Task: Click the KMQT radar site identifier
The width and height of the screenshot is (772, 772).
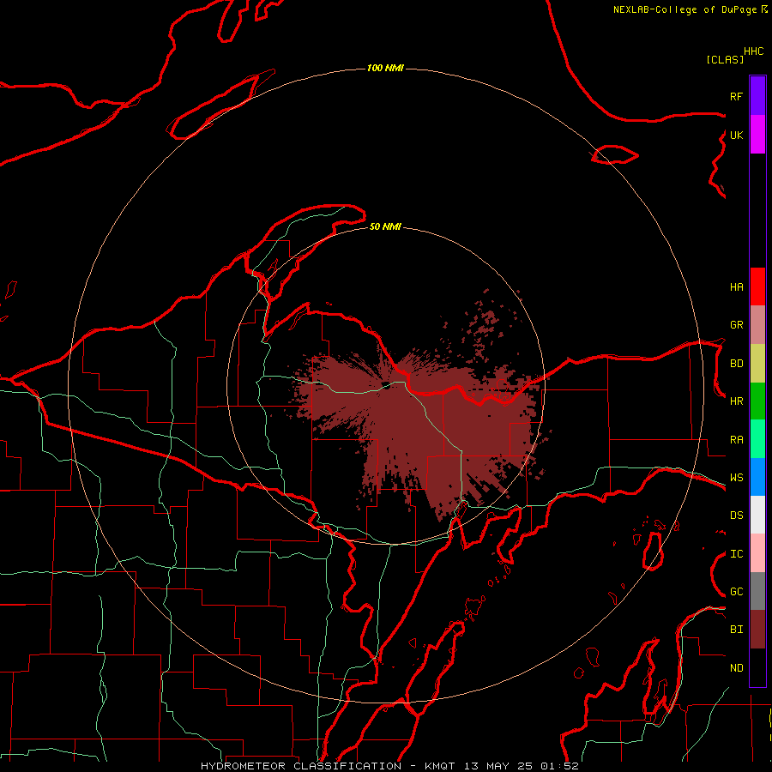Action: tap(442, 766)
